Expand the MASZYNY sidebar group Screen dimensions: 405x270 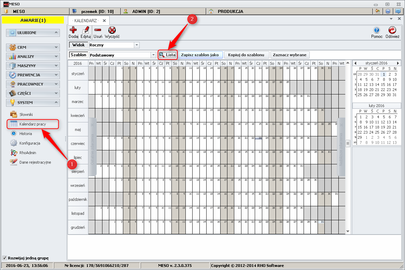coord(33,66)
